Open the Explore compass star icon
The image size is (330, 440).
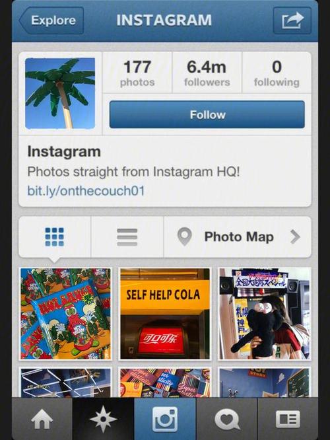point(103,419)
